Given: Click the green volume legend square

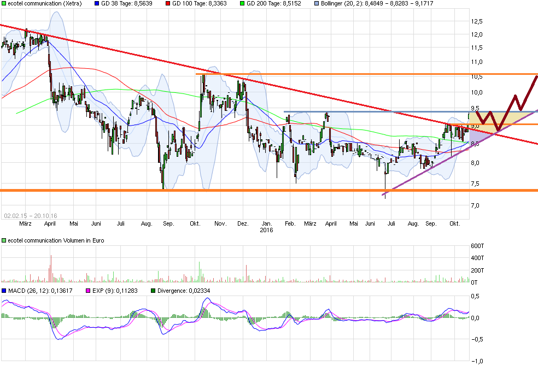Looking at the screenshot, I should point(4,240).
